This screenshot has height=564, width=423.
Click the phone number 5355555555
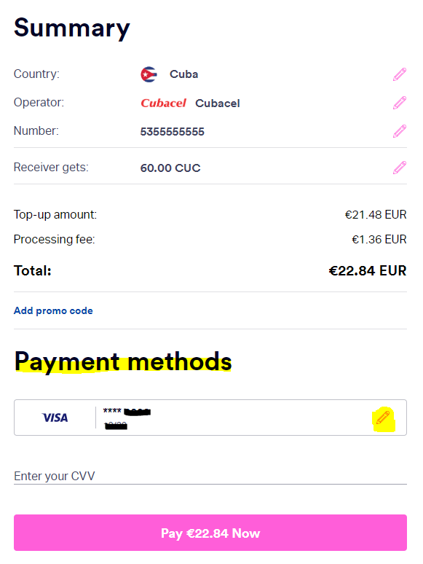click(172, 132)
